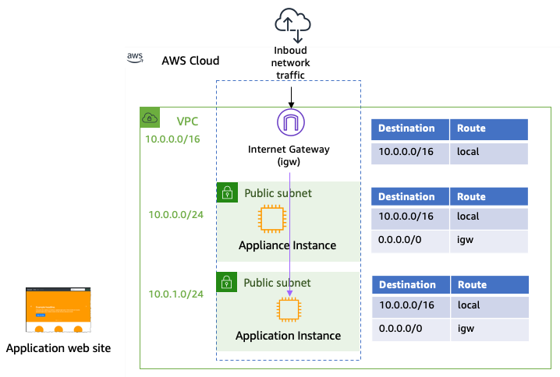Image resolution: width=560 pixels, height=377 pixels.
Task: Click the Inboud network traffic label
Action: coord(290,63)
